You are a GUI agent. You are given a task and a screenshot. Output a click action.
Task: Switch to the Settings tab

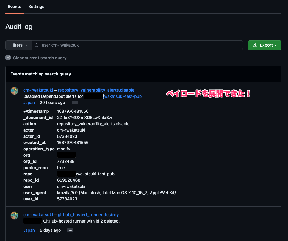pyautogui.click(x=36, y=7)
